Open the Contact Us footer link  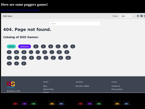[116, 86]
